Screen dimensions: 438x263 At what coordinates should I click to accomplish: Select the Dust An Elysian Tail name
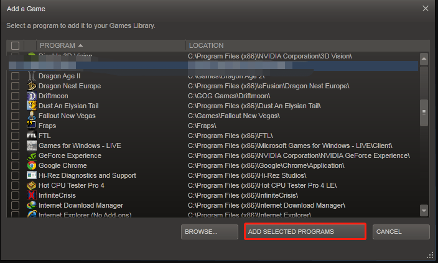[x=68, y=106]
